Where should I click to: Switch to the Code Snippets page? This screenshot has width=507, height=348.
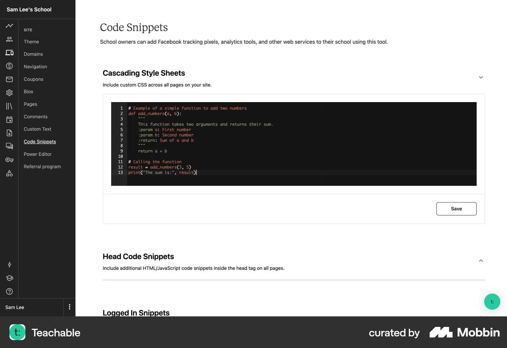tap(40, 142)
